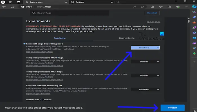Viewport: 197px width, 112px height.
Task: Focus the Search flags input field
Action: click(x=70, y=13)
